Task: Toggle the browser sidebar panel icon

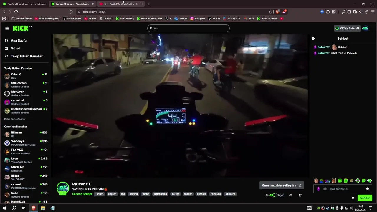Action: (x=349, y=12)
